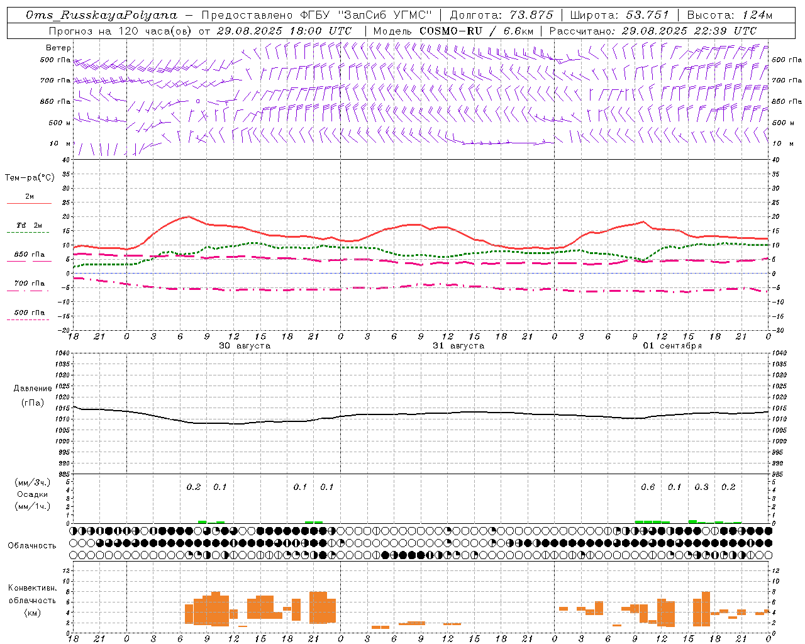This screenshot has height=644, width=805.
Task: Click the 01 сентября date label
Action: (672, 346)
